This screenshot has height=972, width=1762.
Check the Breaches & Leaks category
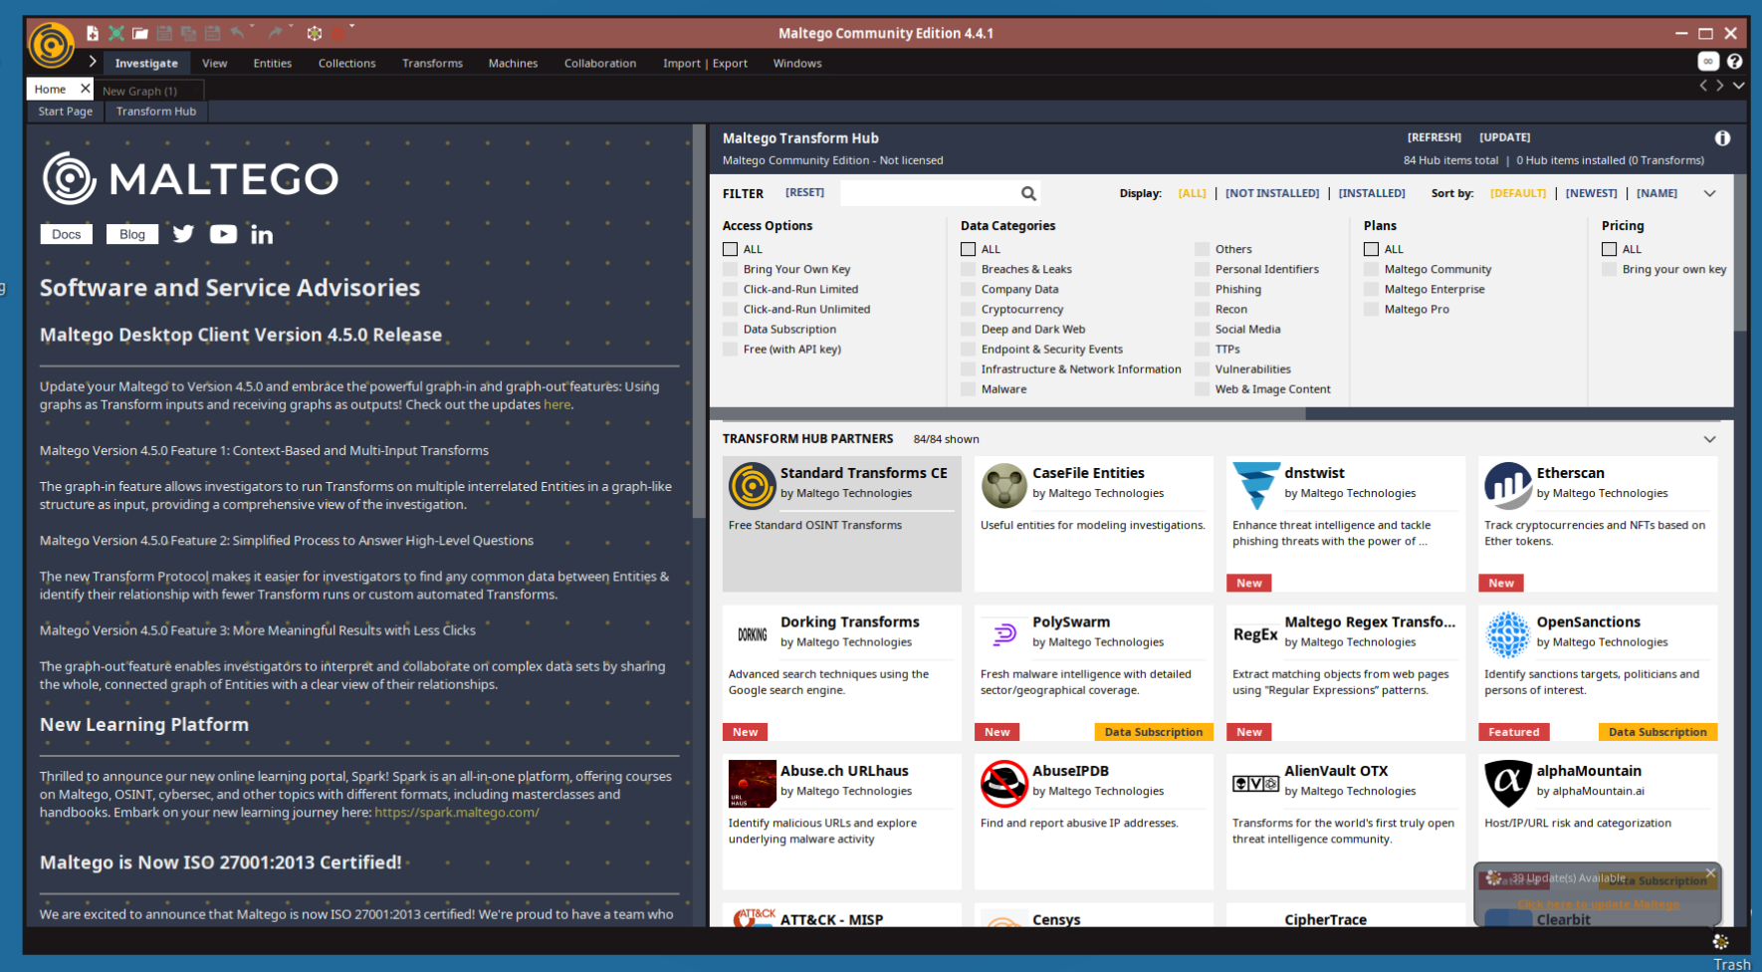point(968,269)
